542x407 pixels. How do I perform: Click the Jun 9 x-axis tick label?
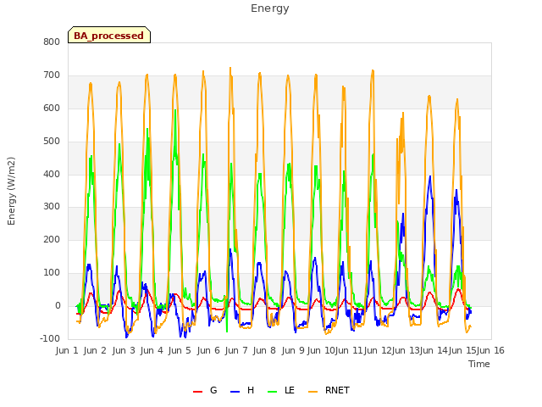pos(293,350)
